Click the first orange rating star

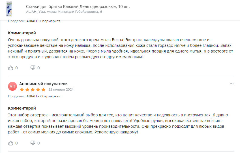[22, 89]
